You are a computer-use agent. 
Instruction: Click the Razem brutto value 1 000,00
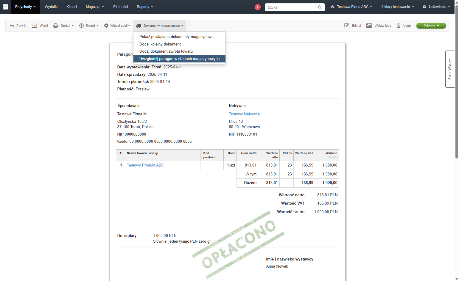(330, 183)
